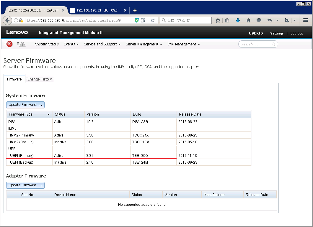The width and height of the screenshot is (313, 227).
Task: Expand the Server Management dropdown menu
Action: (x=144, y=44)
